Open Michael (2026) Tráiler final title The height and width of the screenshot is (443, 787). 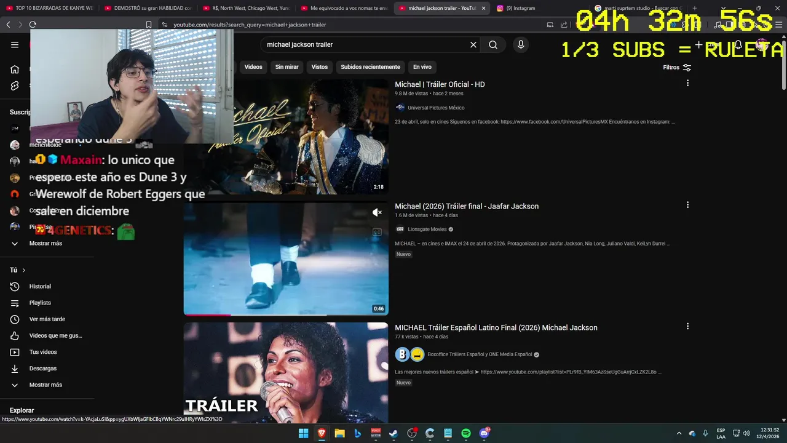pyautogui.click(x=467, y=206)
